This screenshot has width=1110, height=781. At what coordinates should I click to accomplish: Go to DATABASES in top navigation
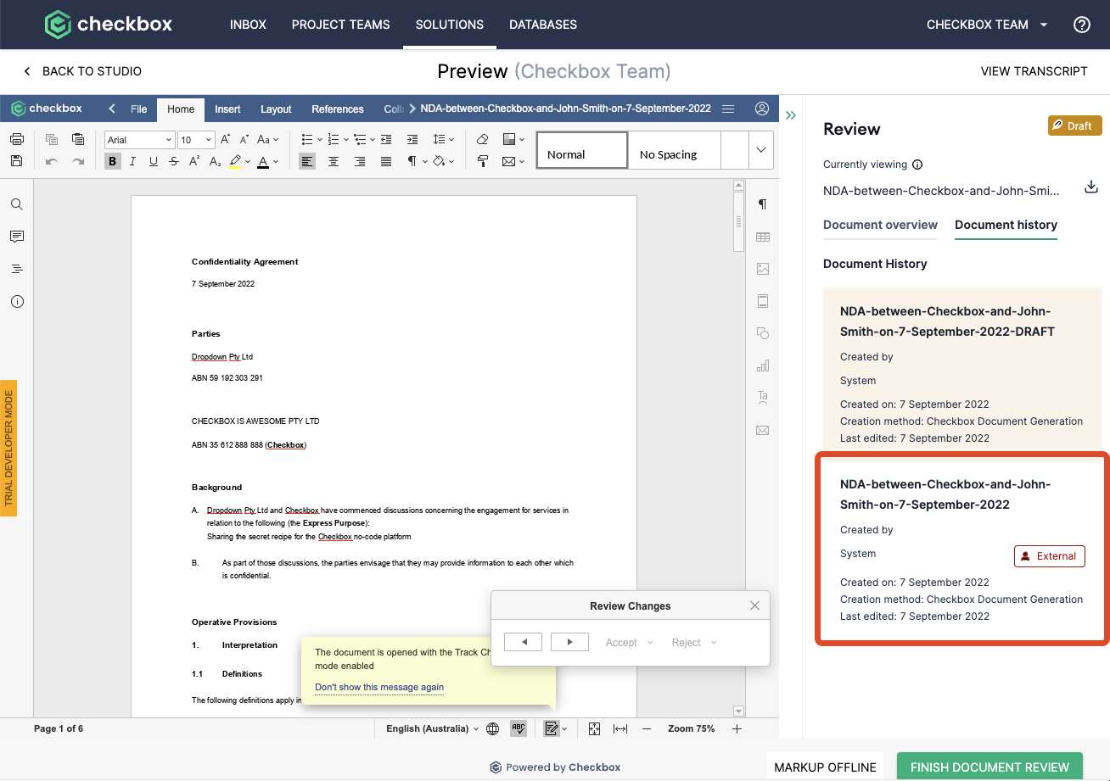(543, 25)
